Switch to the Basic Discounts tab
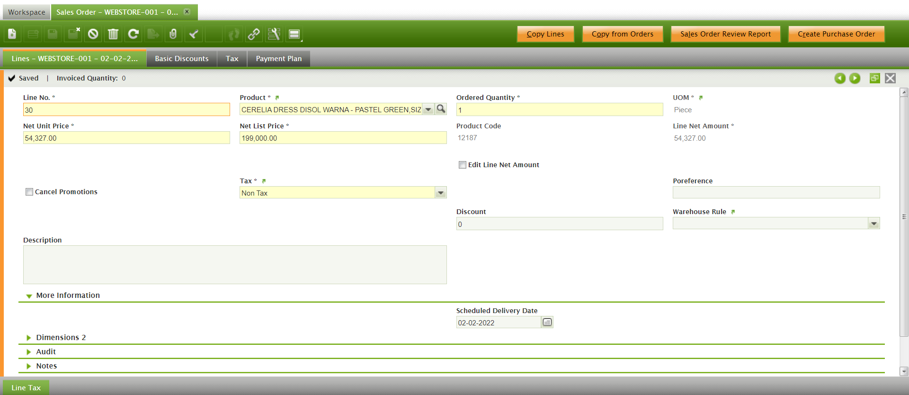909x395 pixels. (182, 59)
